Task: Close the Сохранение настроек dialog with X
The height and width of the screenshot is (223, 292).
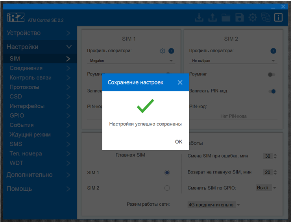Action: [180, 82]
